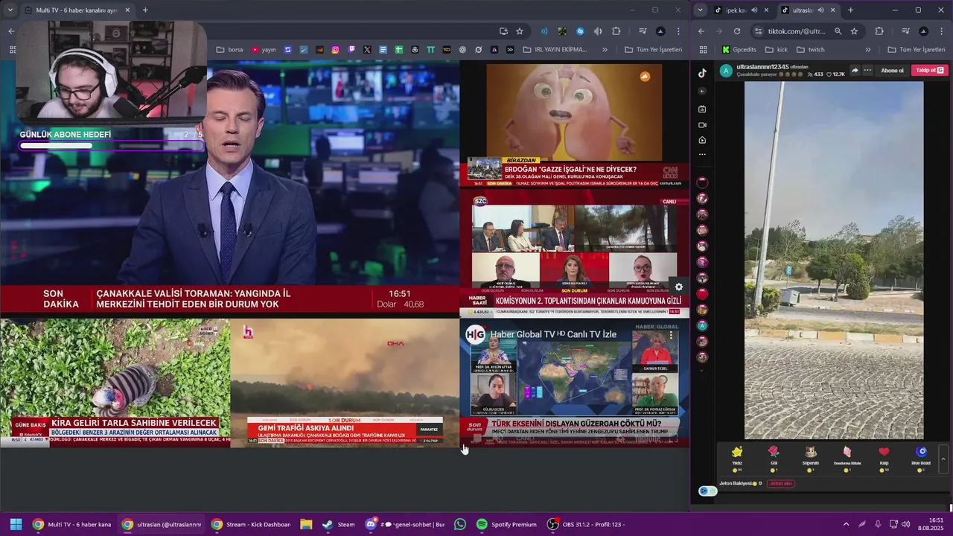The height and width of the screenshot is (536, 953).
Task: Mute the 'ultraslan' TikTok tab audio
Action: pos(820,10)
